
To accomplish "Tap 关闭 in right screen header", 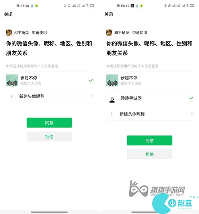I will tap(109, 14).
